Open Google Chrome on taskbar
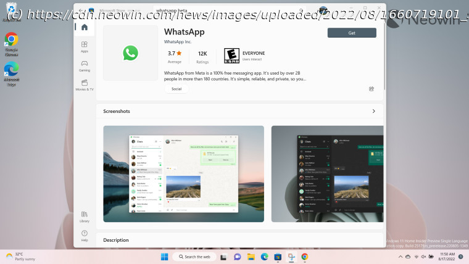The image size is (469, 264). pyautogui.click(x=305, y=257)
